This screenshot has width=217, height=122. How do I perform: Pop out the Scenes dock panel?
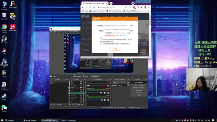[x=66, y=80]
